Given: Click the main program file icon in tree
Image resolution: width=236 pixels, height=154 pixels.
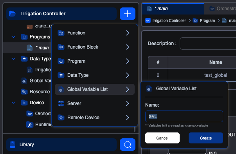Looking at the screenshot, I should pos(30,48).
